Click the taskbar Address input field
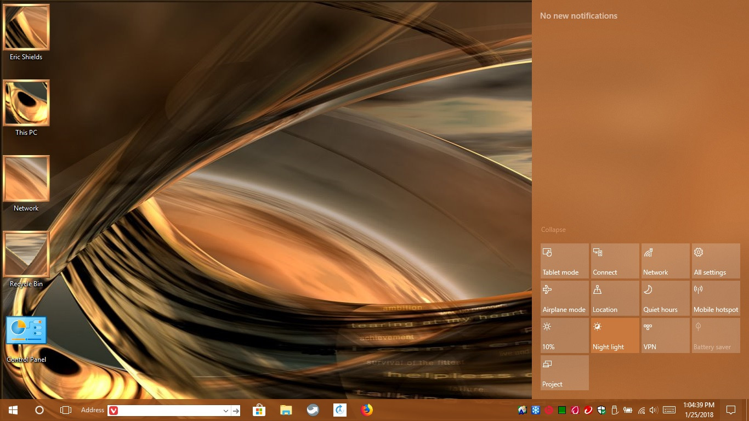 (x=169, y=411)
